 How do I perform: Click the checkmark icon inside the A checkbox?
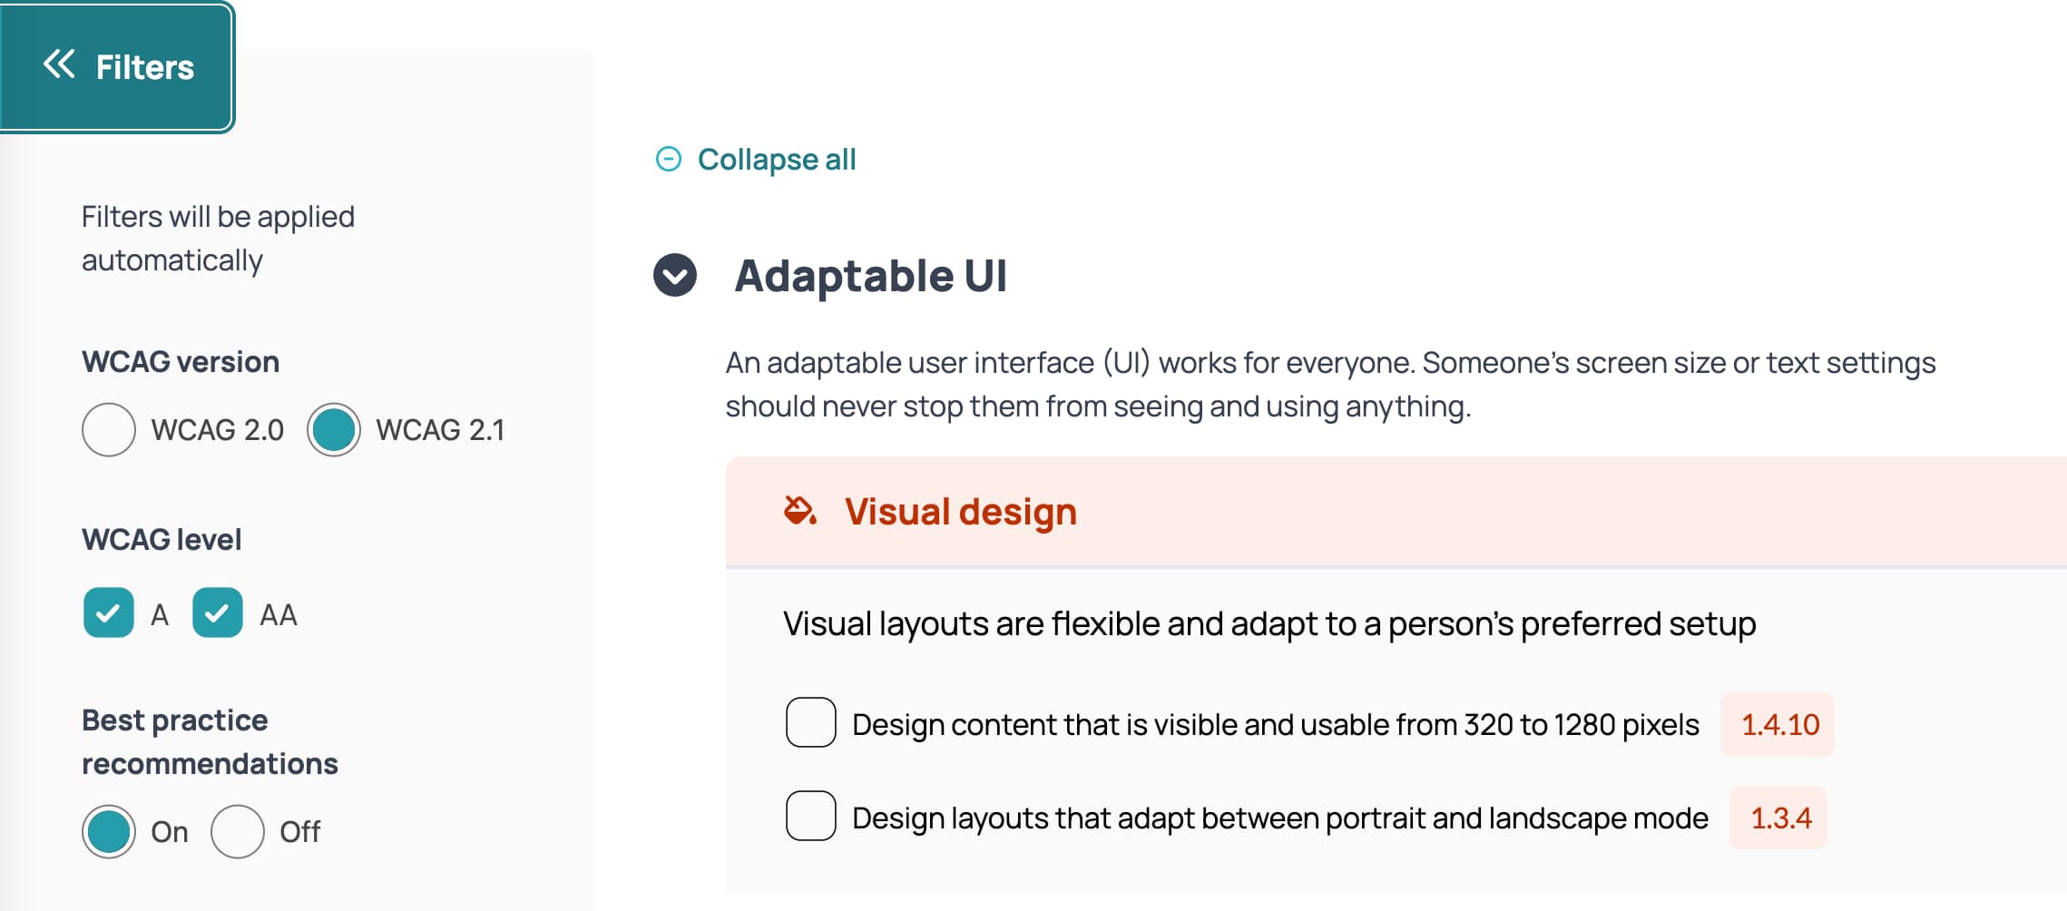108,613
